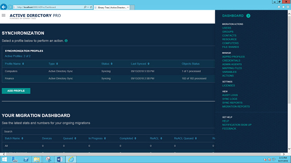Open Contacts migration action
The width and height of the screenshot is (291, 163).
point(229,36)
